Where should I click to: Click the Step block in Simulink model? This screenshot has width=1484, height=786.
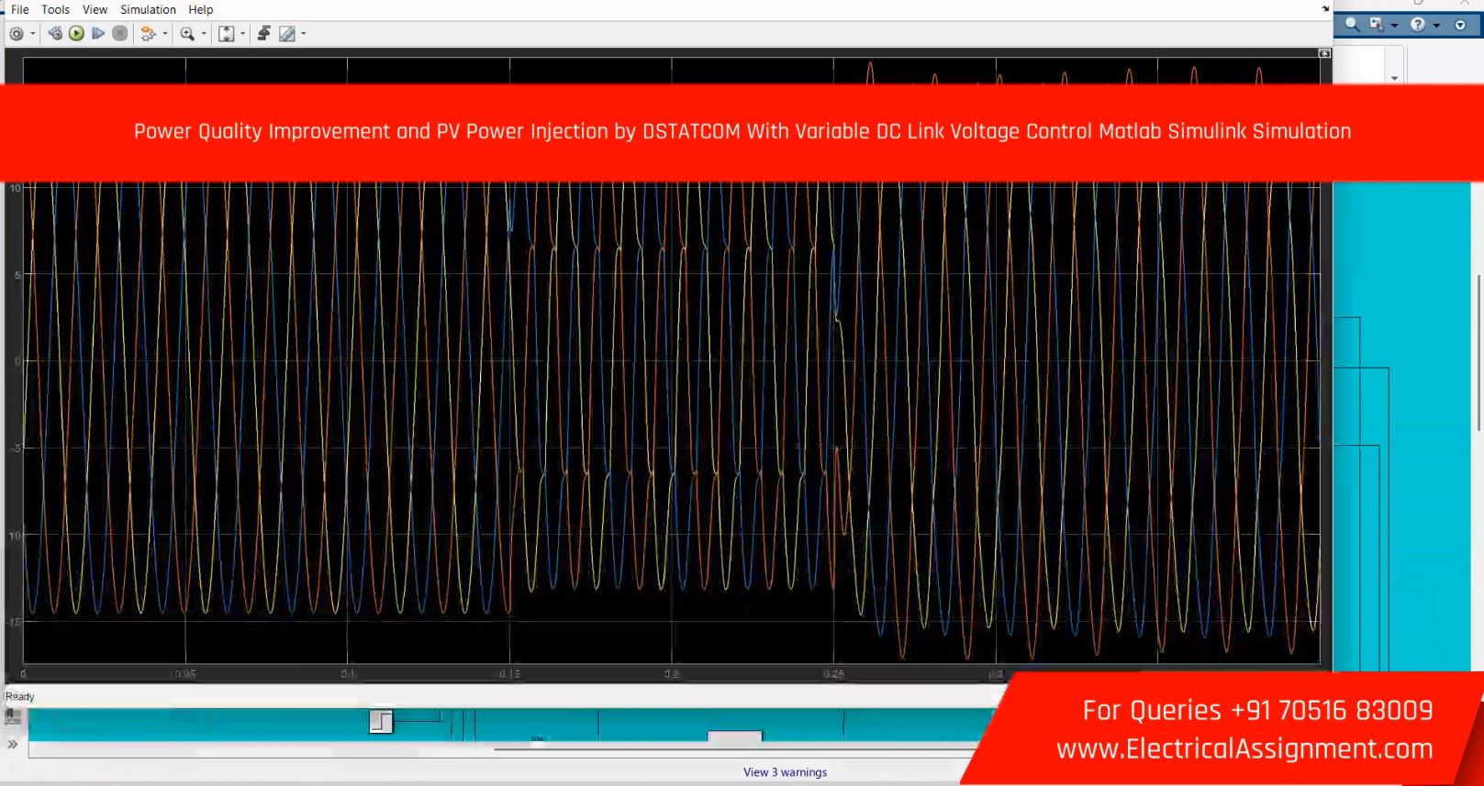381,721
